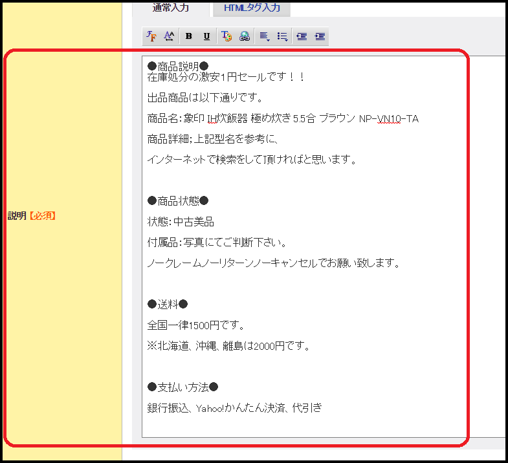Click the ●商品説明● heading line
Screen dimensions: 508x463
[x=178, y=67]
